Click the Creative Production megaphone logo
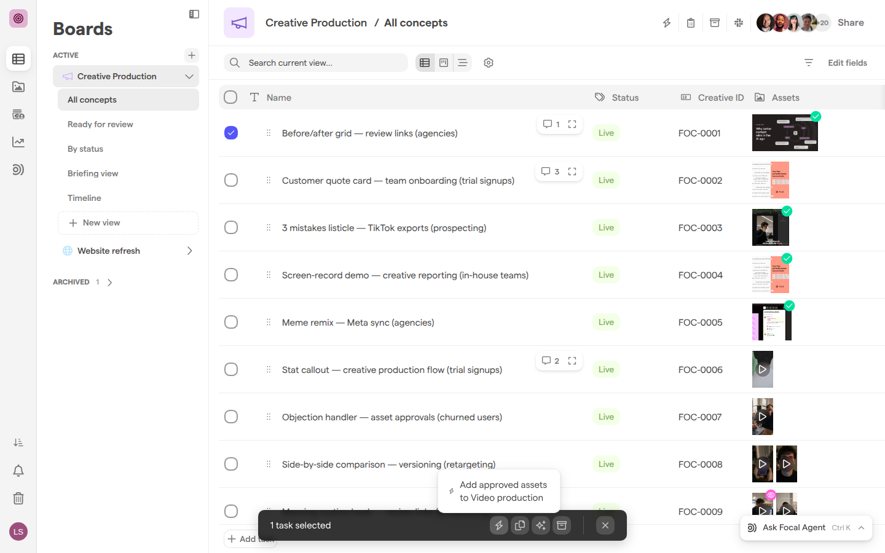The width and height of the screenshot is (885, 553). tap(239, 23)
